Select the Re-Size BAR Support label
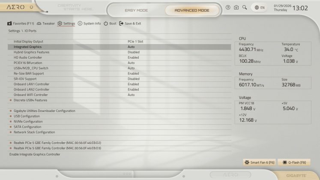 click(29, 73)
